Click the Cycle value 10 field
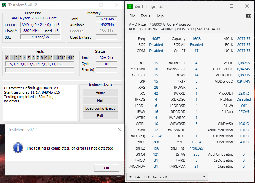255x183 pixels. coord(106,64)
